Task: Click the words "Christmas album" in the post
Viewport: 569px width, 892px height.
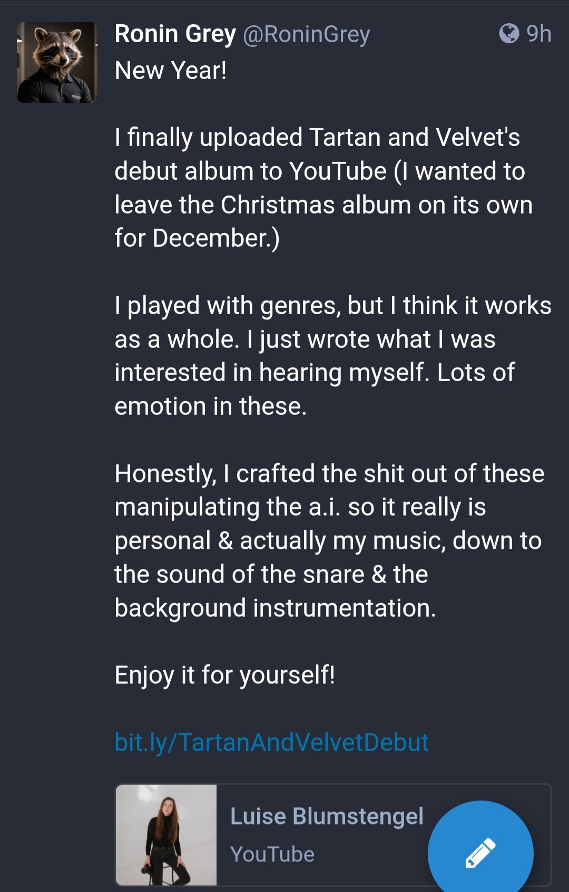Action: (316, 205)
